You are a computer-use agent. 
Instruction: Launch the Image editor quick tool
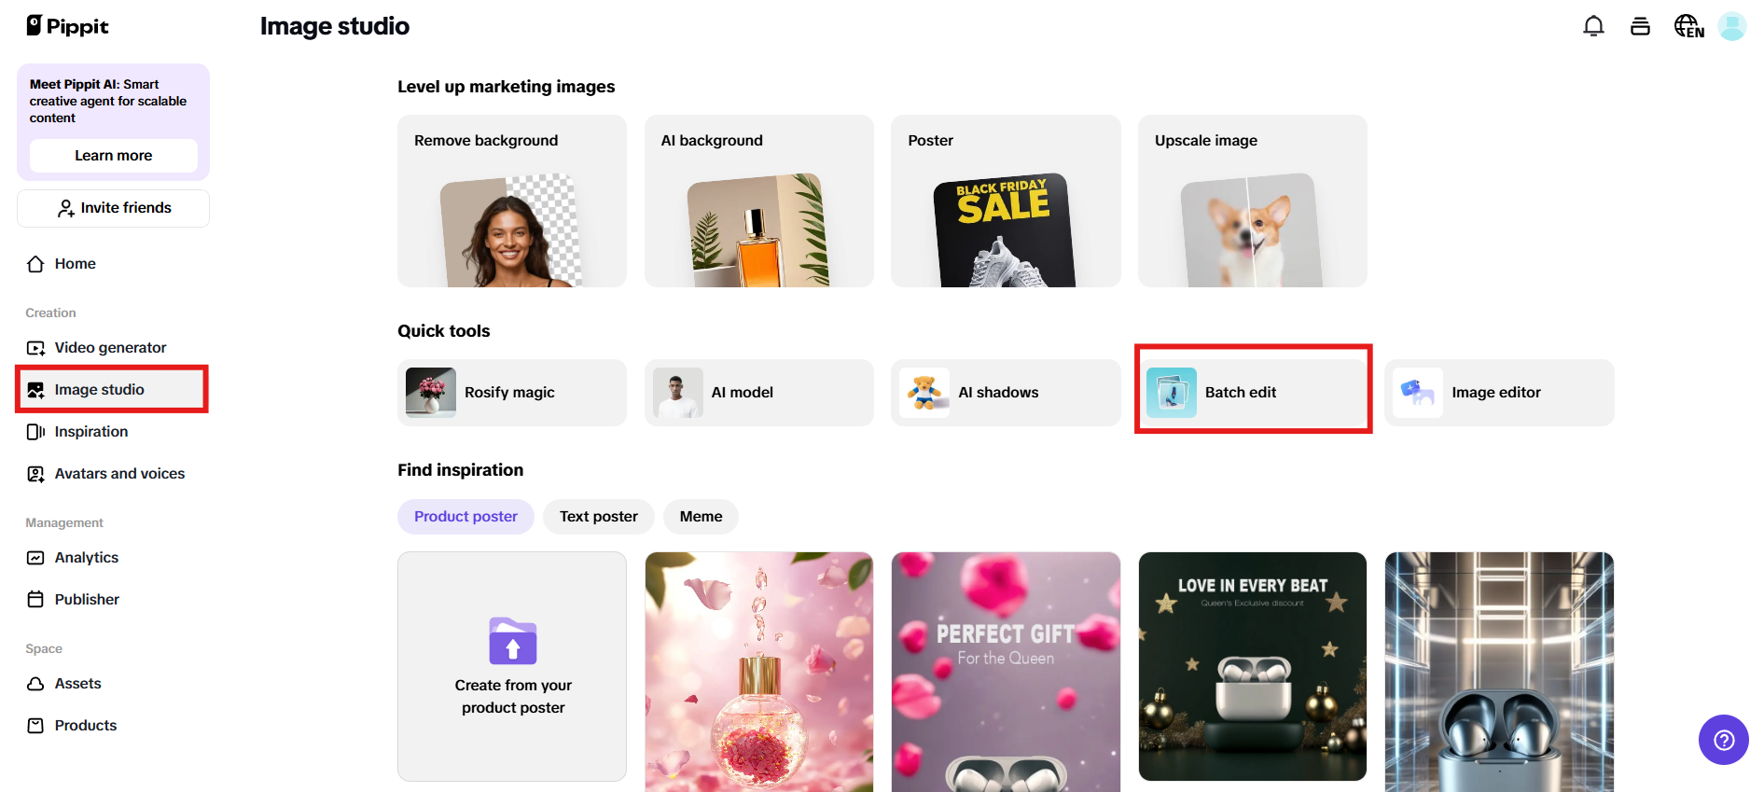[x=1499, y=393]
